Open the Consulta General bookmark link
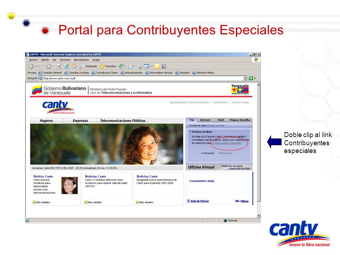This screenshot has width=340, height=255. pyautogui.click(x=50, y=73)
